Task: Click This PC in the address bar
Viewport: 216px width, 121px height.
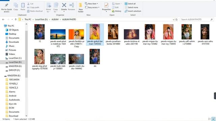Action: [x=28, y=19]
